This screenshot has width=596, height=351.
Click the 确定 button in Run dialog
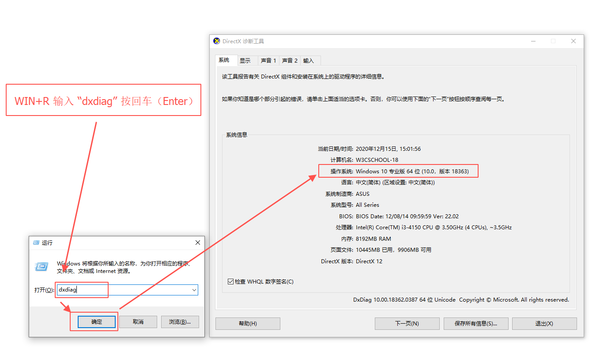[x=97, y=322]
